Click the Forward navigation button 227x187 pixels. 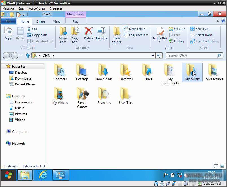[14, 56]
